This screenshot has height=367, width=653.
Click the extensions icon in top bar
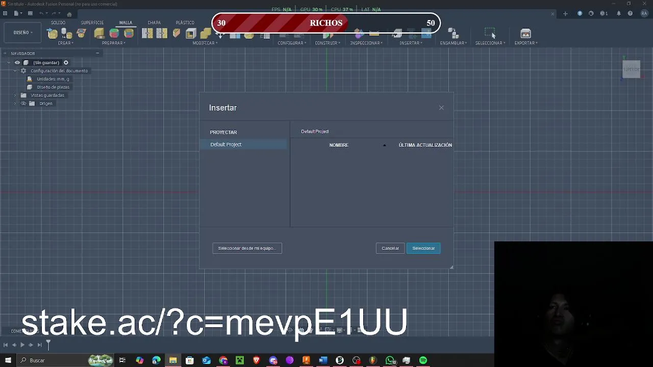580,13
